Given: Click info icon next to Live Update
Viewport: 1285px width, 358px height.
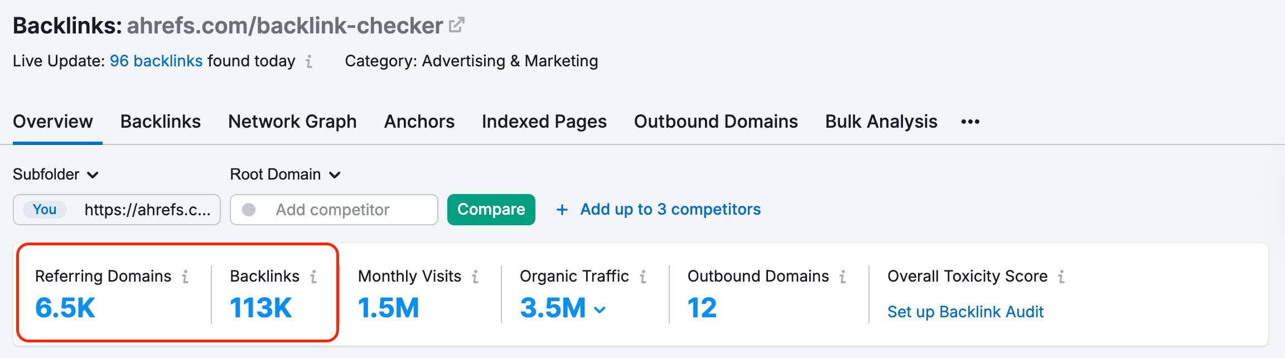Looking at the screenshot, I should point(309,61).
